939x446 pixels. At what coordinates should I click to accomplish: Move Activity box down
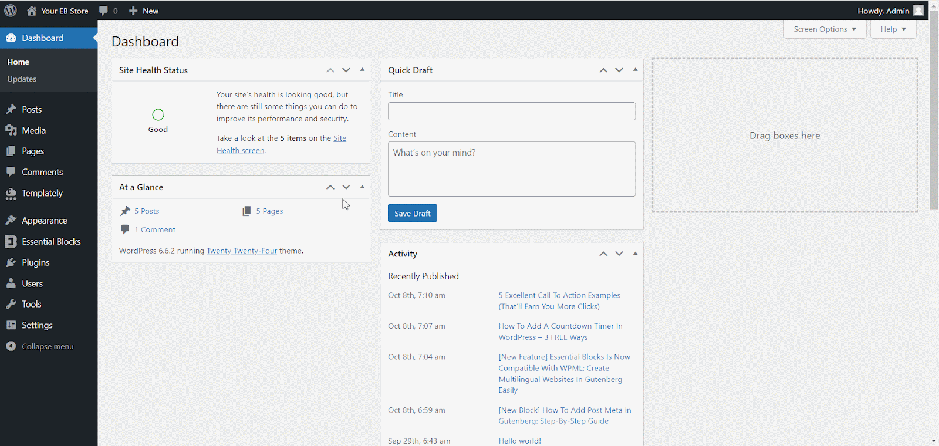(x=619, y=254)
